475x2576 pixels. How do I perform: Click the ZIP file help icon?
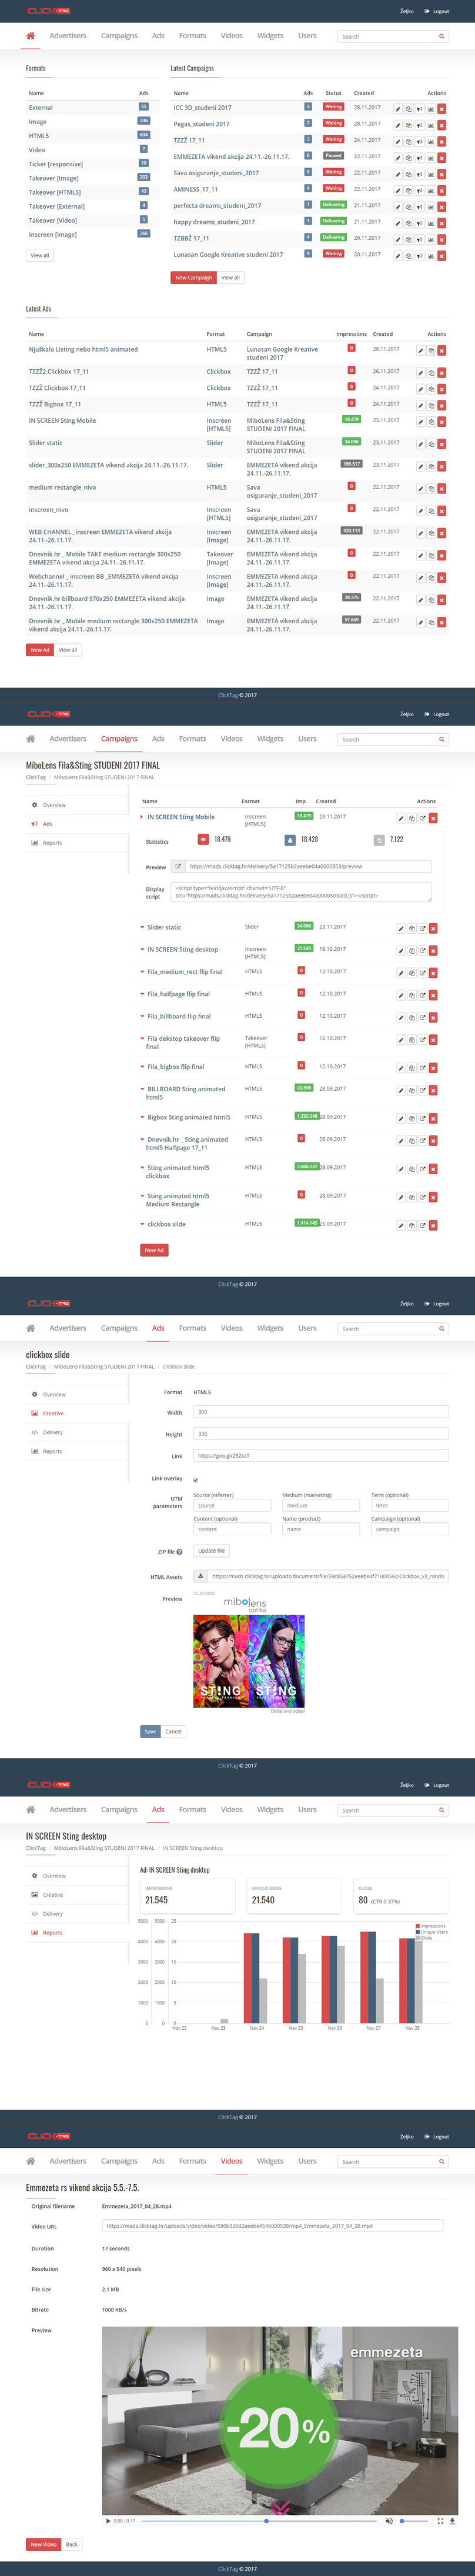[179, 1552]
